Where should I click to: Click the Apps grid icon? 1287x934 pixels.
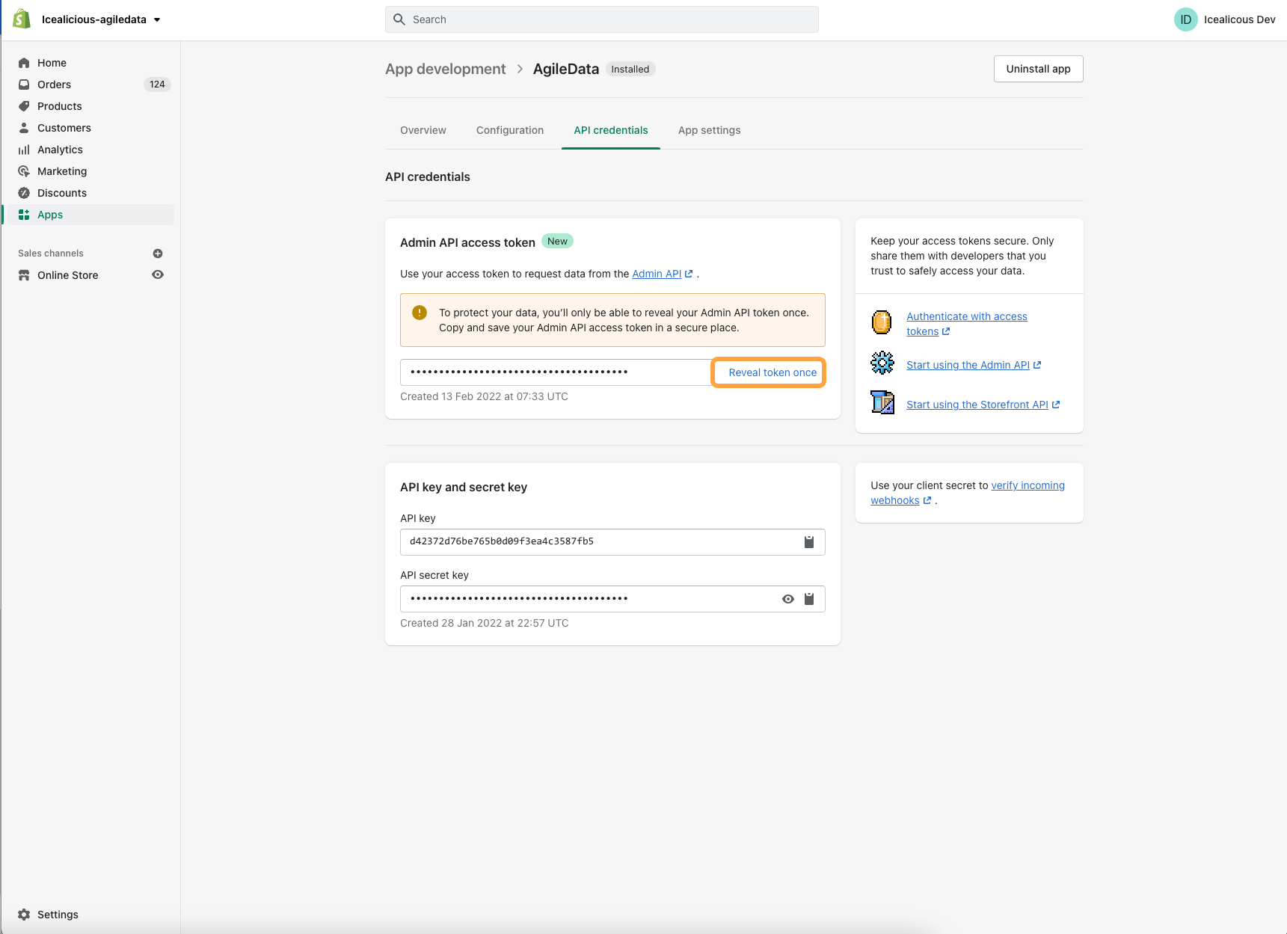point(24,215)
